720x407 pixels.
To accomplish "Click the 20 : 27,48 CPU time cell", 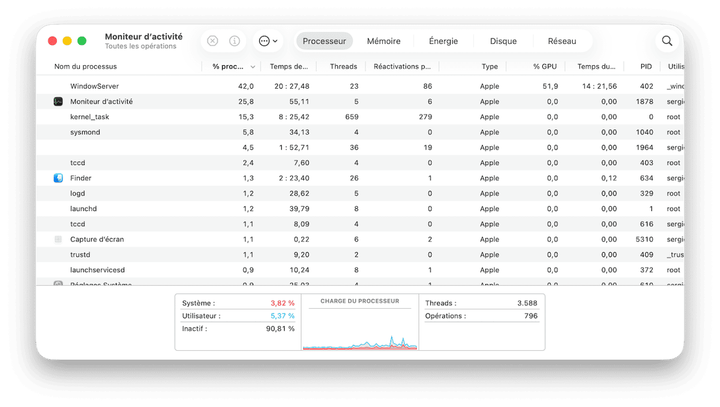I will tap(292, 86).
